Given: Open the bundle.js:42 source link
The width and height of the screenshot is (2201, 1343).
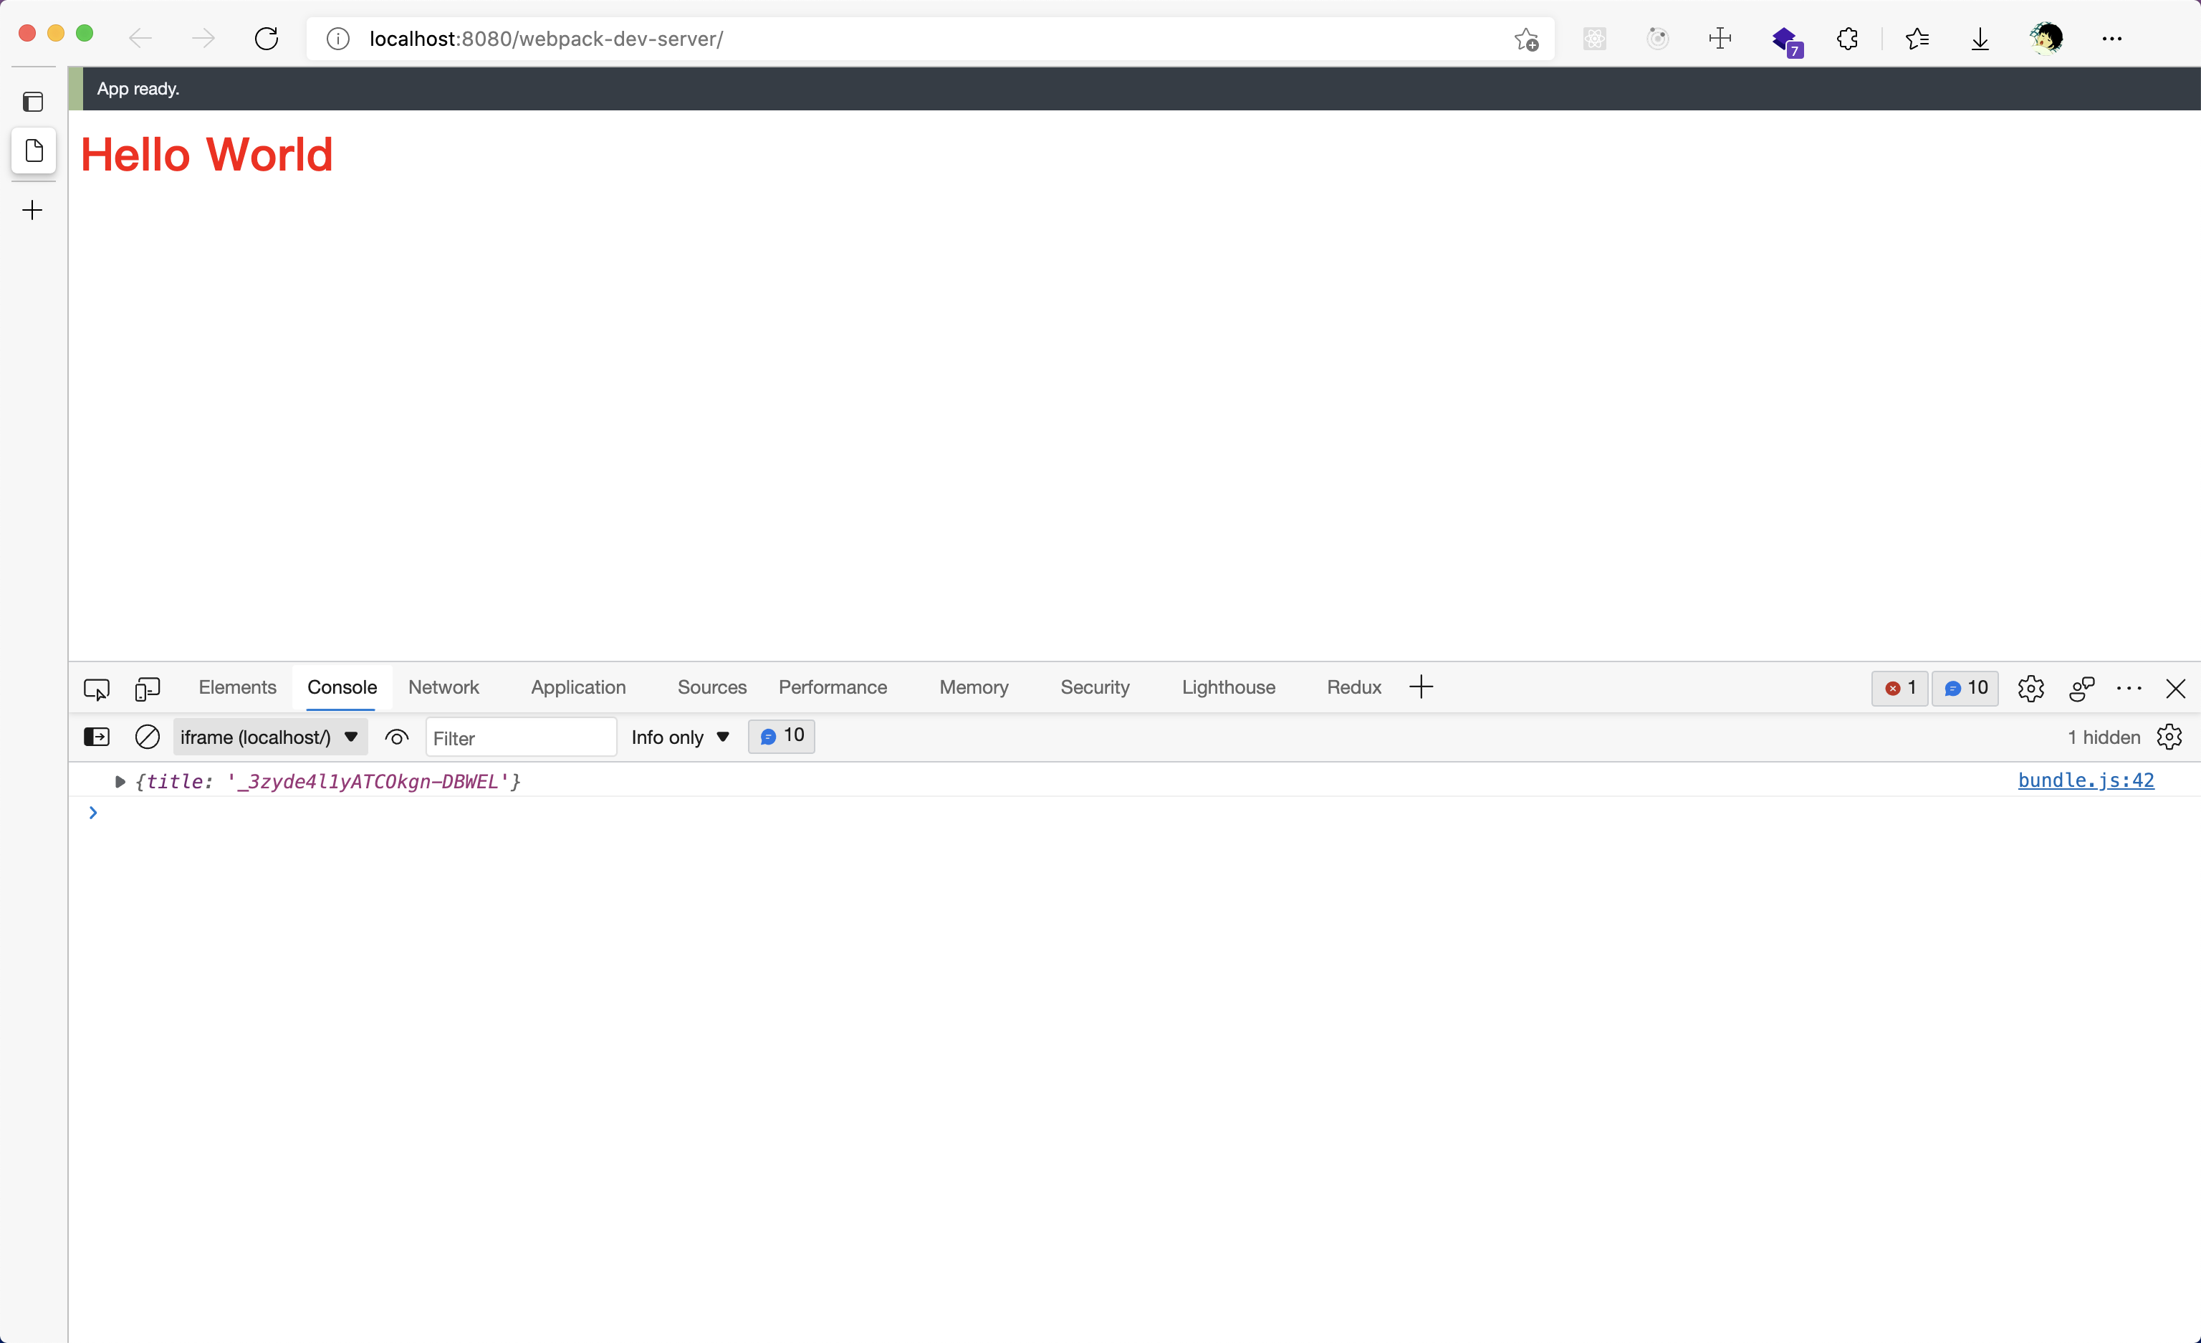Looking at the screenshot, I should 2085,780.
